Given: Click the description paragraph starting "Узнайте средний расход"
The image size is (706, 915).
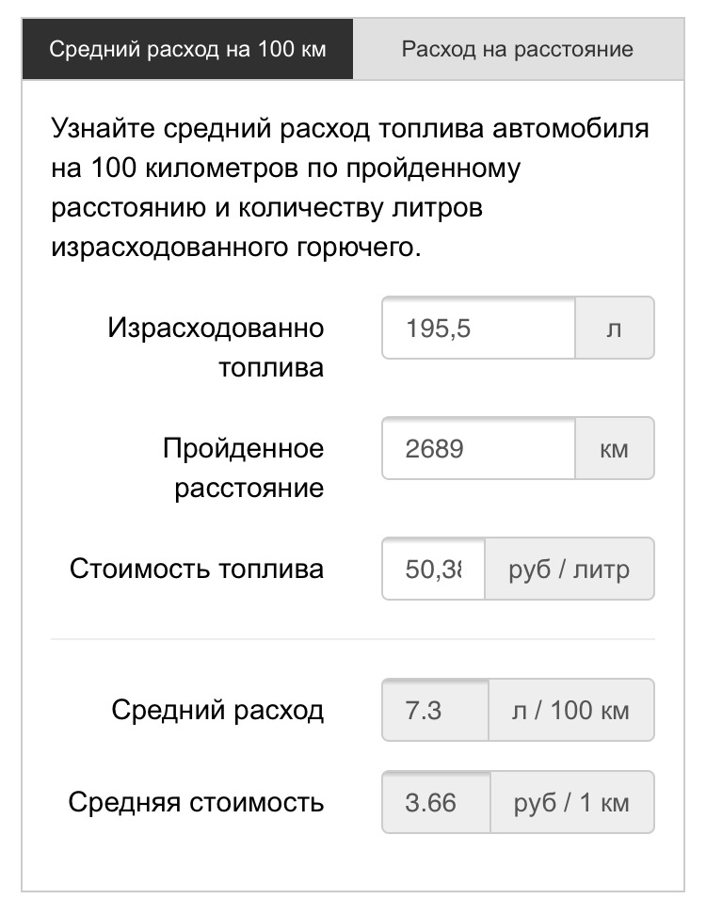Looking at the screenshot, I should click(350, 187).
